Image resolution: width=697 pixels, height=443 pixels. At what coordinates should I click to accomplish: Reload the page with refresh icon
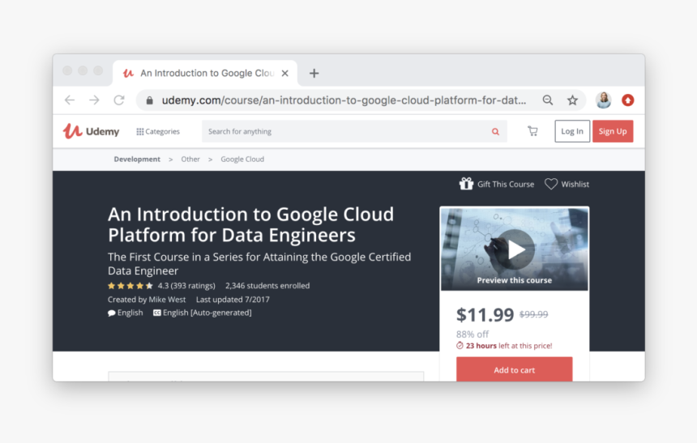(118, 100)
